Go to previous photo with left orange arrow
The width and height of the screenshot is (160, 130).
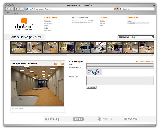tap(55, 64)
